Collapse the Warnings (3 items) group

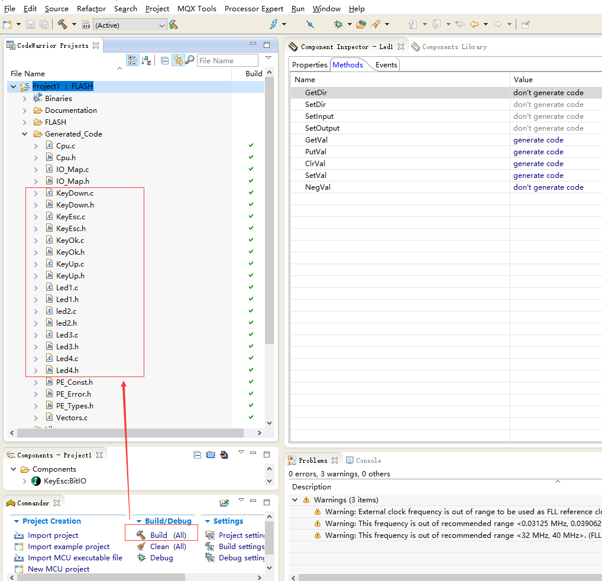point(295,499)
